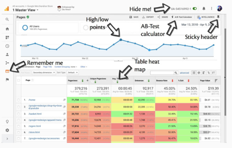
Task: Switch to the performance bar view icon
Action: pos(204,73)
